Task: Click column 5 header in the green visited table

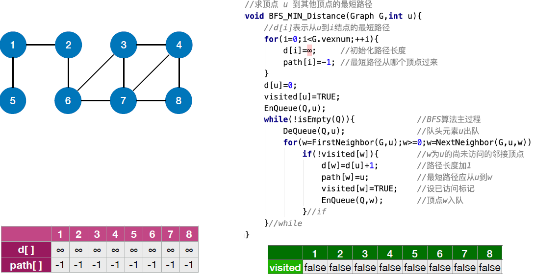Action: 415,254
